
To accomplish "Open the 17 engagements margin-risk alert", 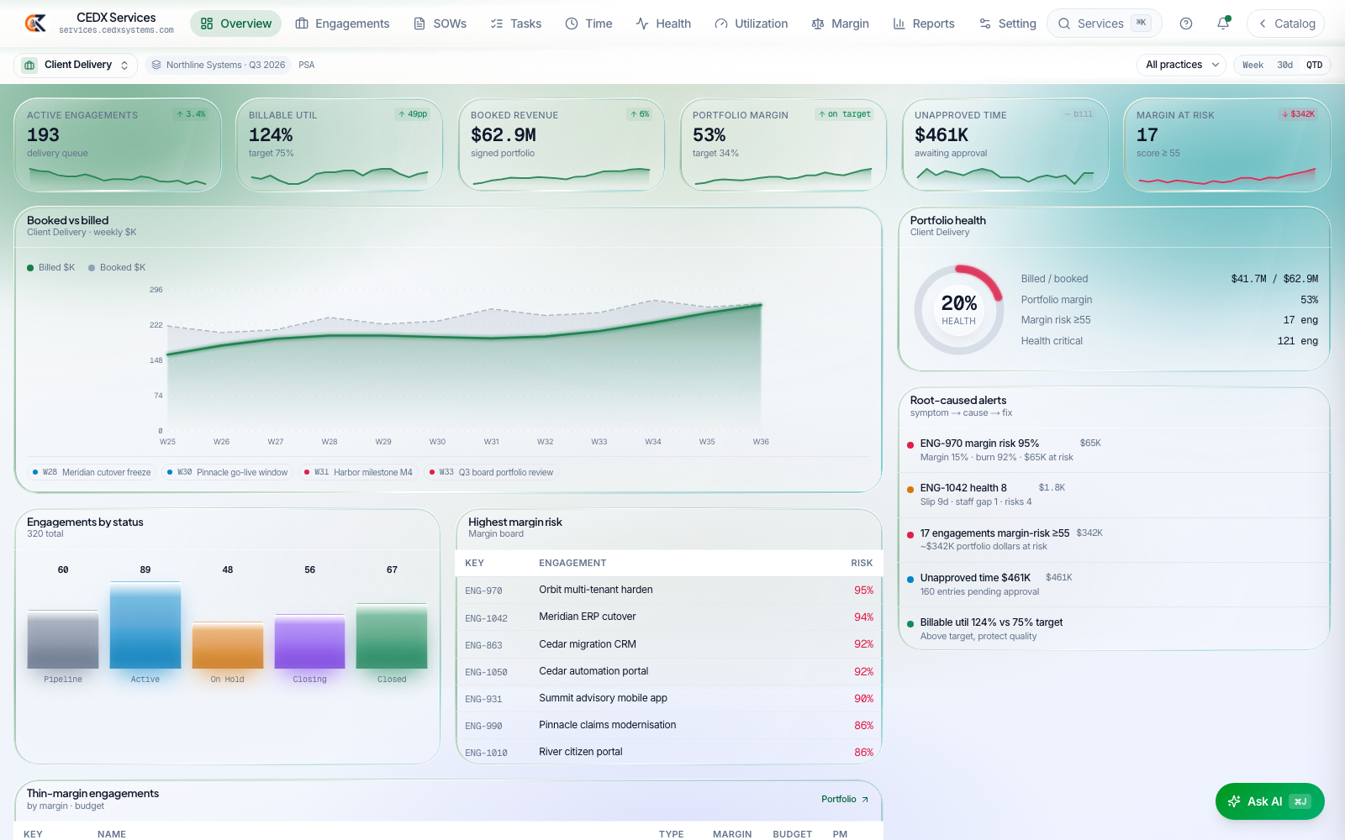I will click(x=1115, y=539).
